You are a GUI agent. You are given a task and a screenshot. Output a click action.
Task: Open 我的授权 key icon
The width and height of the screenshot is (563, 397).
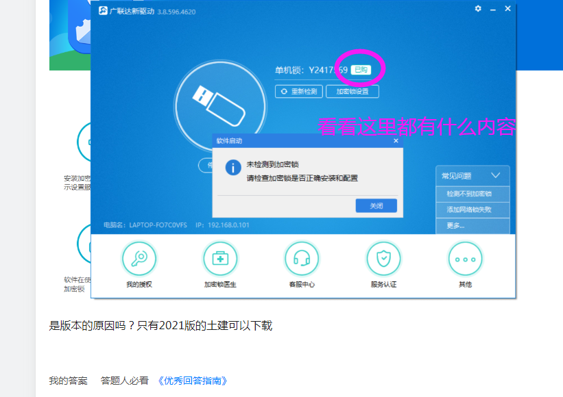pyautogui.click(x=139, y=258)
